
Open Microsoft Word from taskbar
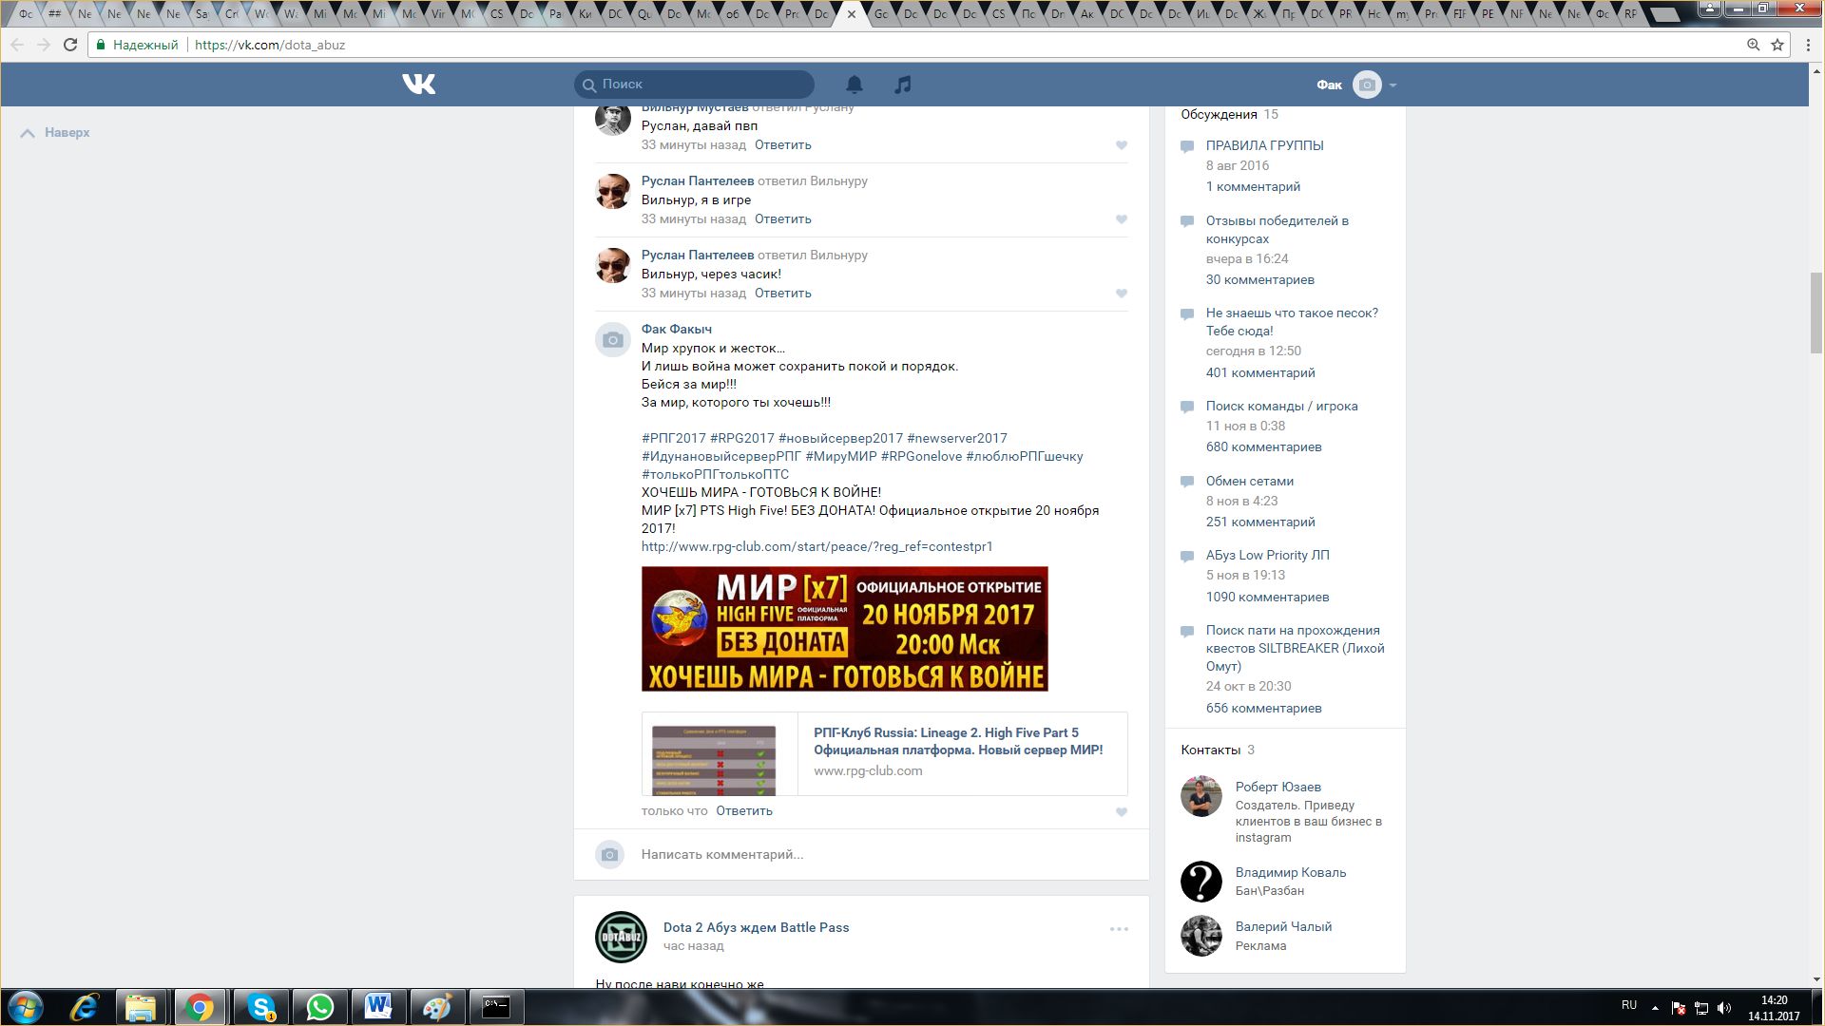pos(378,1007)
